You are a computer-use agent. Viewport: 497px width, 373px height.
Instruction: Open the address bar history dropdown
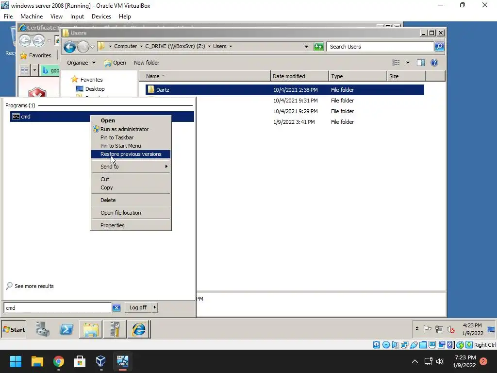tap(306, 46)
